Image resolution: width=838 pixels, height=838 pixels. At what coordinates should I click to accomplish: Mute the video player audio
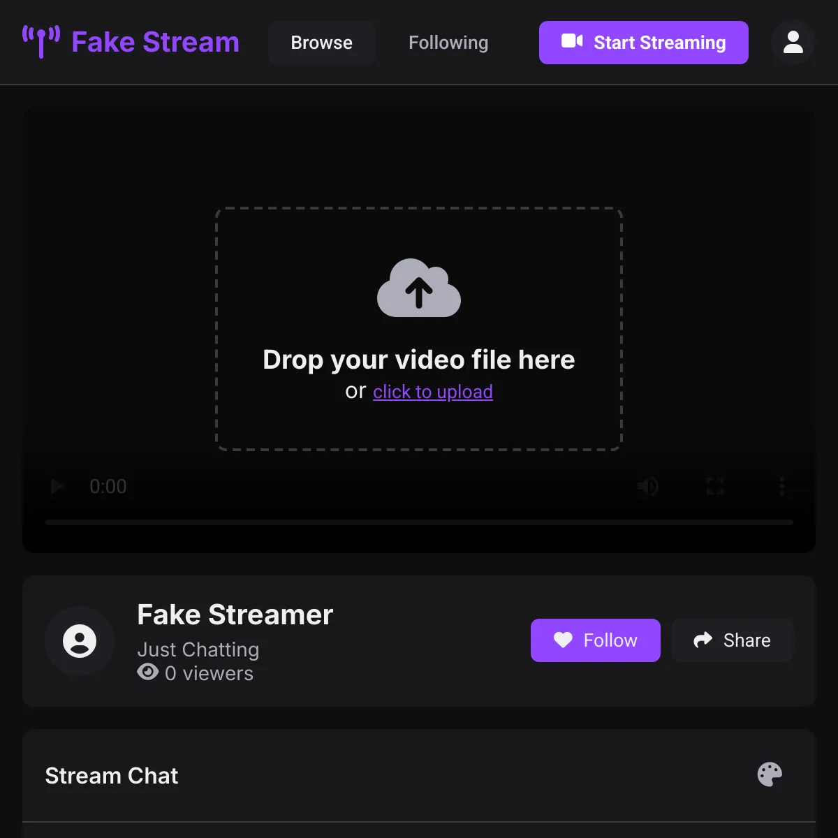[647, 487]
